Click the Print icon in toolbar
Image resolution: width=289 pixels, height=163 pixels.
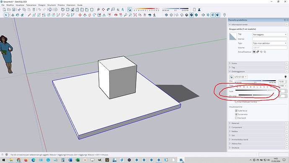(50, 10)
